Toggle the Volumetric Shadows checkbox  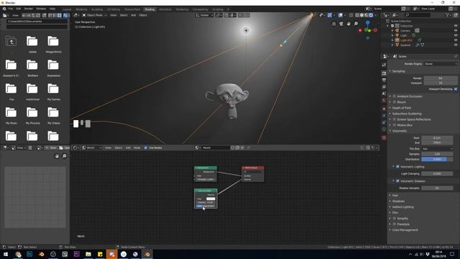pos(397,181)
